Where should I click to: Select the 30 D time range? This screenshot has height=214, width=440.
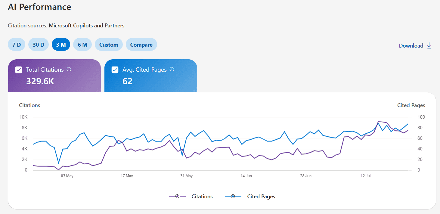(x=39, y=45)
